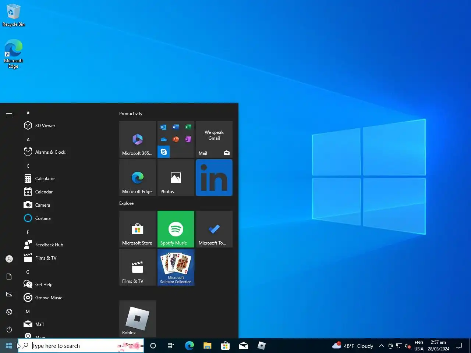Show hidden system tray icons
471x353 pixels.
[382, 346]
